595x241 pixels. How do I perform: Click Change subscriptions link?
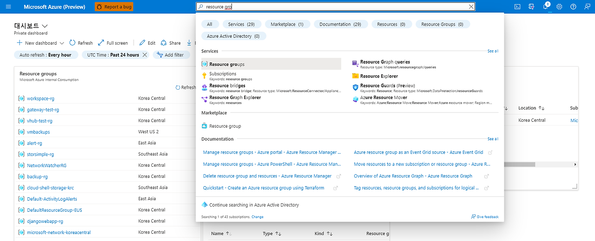coord(258,217)
